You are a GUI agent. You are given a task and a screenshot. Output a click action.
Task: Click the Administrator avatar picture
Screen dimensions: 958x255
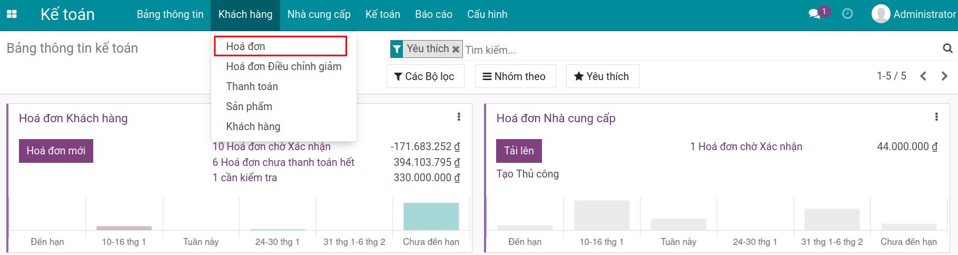click(x=881, y=14)
